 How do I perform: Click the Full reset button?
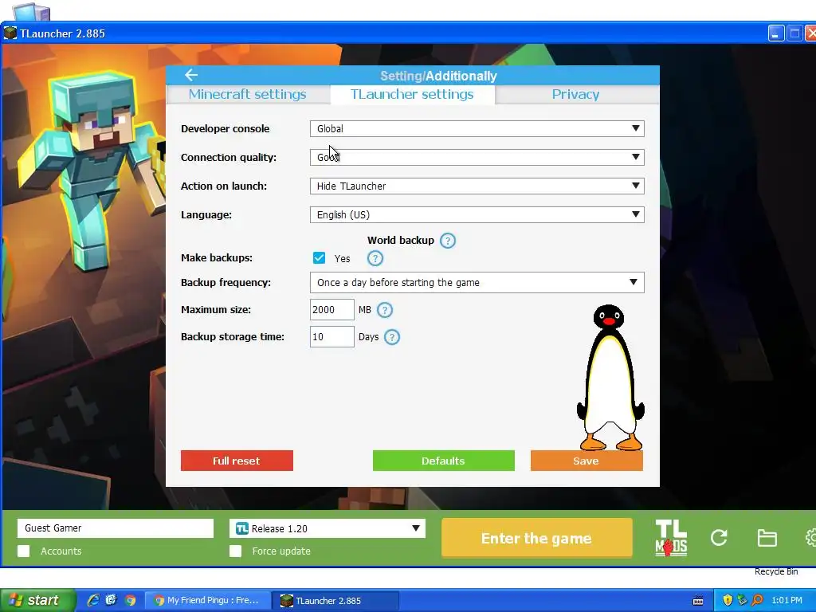click(237, 461)
